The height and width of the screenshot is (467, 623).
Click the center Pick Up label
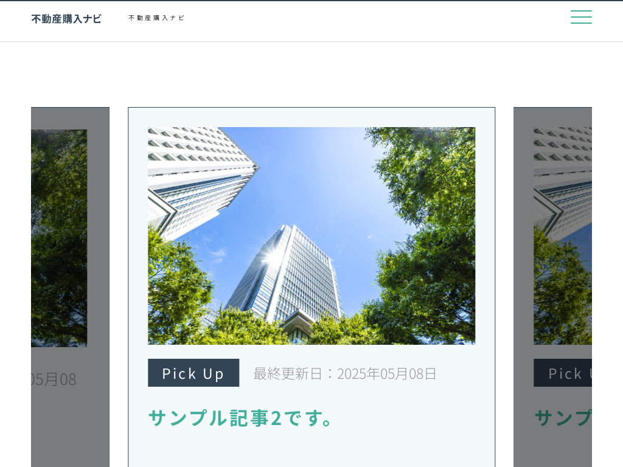coord(193,373)
